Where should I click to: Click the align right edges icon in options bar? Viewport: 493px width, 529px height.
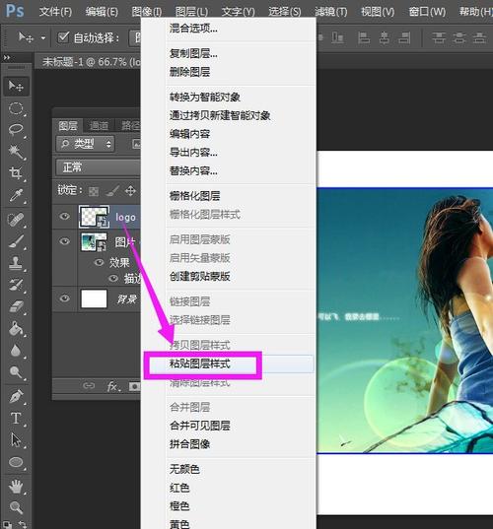[404, 37]
